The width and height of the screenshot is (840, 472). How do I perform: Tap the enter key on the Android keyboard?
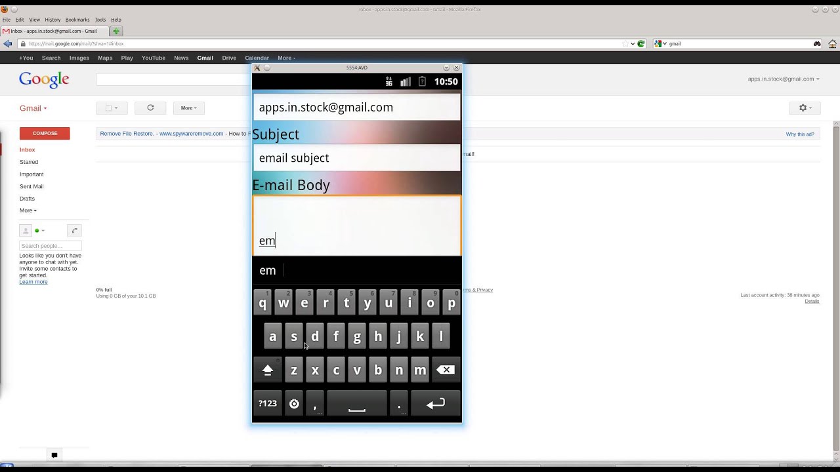click(436, 404)
